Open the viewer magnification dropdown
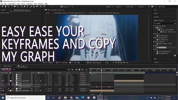This screenshot has height=100, width=178. click(x=52, y=62)
